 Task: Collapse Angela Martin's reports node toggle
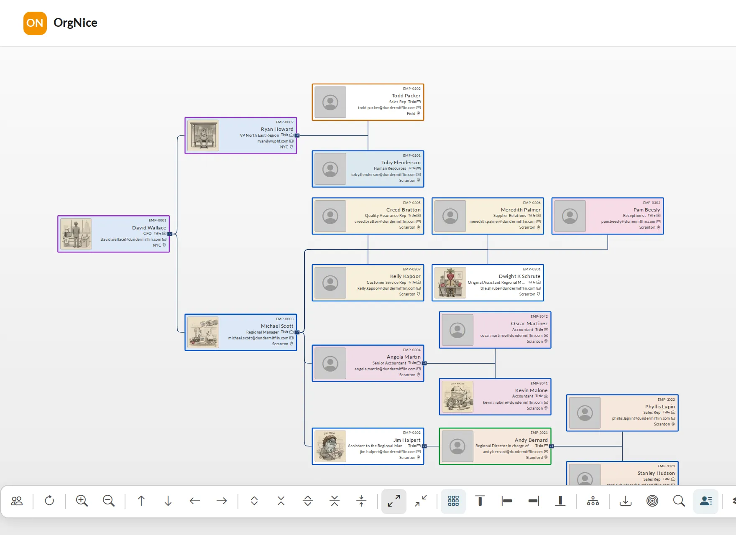click(x=424, y=363)
